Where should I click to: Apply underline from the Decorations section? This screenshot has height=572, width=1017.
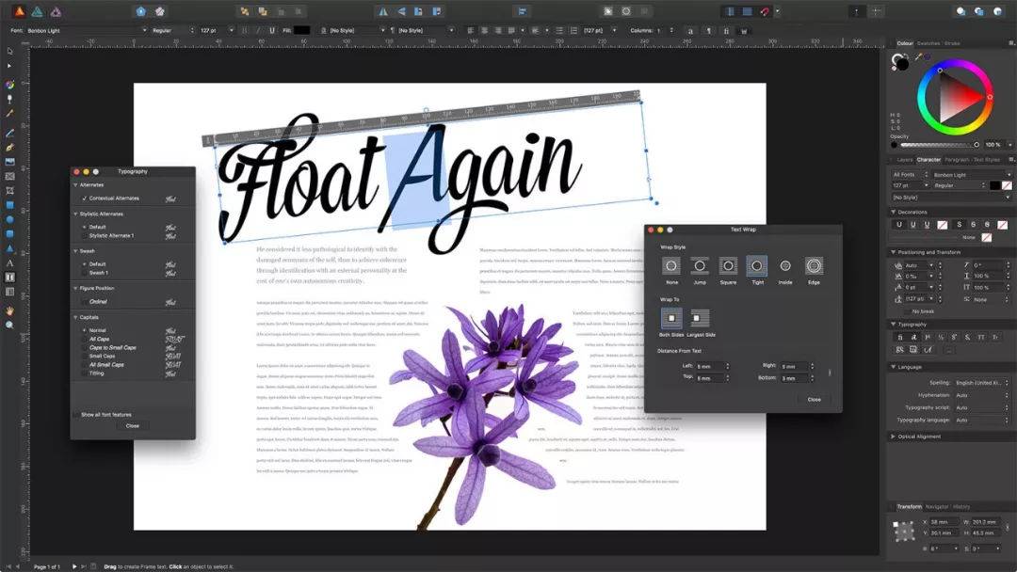tap(898, 224)
